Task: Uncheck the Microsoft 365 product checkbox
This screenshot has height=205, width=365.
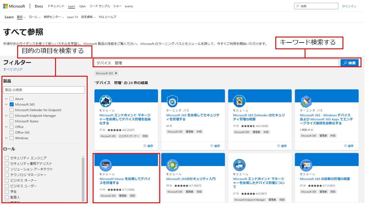Action: 12,104
